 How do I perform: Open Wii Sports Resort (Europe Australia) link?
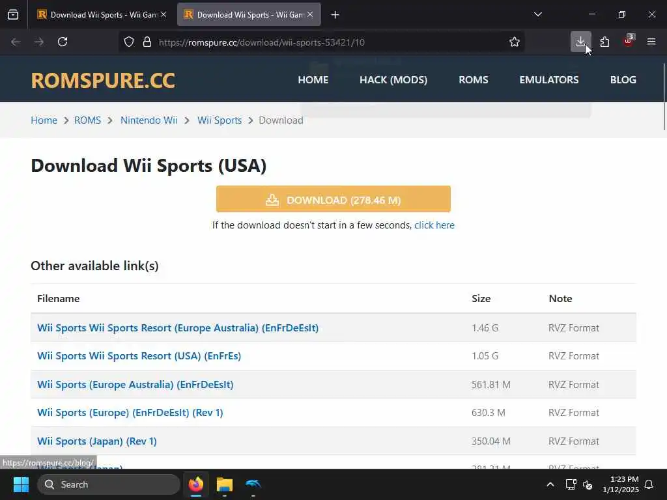pyautogui.click(x=178, y=328)
